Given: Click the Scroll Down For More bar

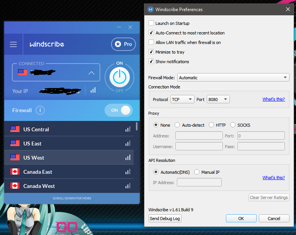Looking at the screenshot, I should pyautogui.click(x=72, y=198).
